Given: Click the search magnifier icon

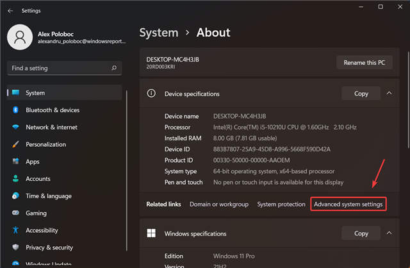Looking at the screenshot, I should click(x=114, y=68).
